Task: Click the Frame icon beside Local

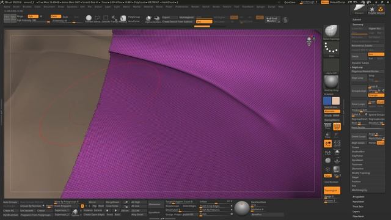Action: [337, 144]
